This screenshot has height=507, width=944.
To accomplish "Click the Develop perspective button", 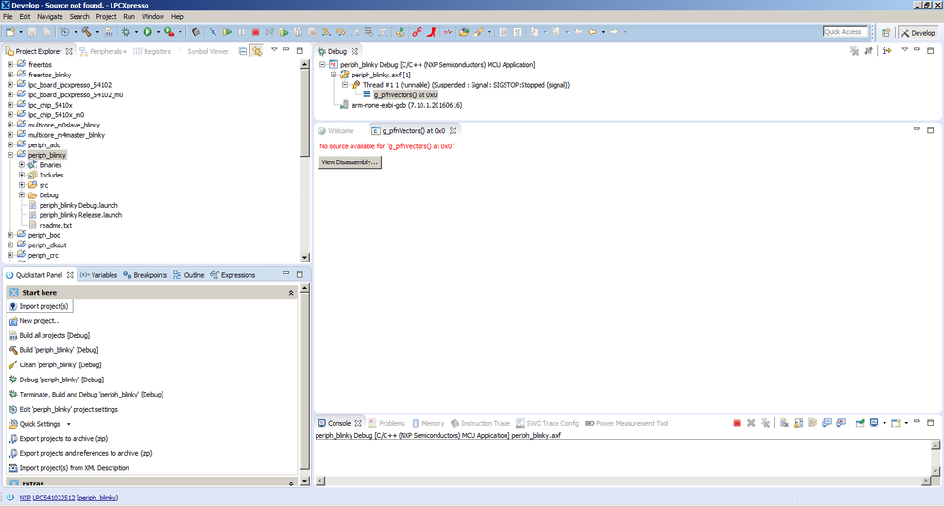I will [918, 33].
